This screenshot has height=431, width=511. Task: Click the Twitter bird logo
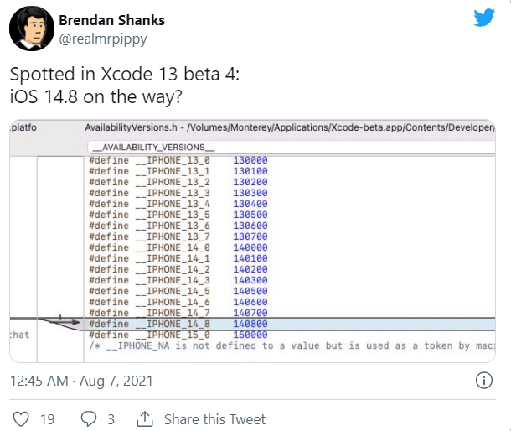(484, 18)
